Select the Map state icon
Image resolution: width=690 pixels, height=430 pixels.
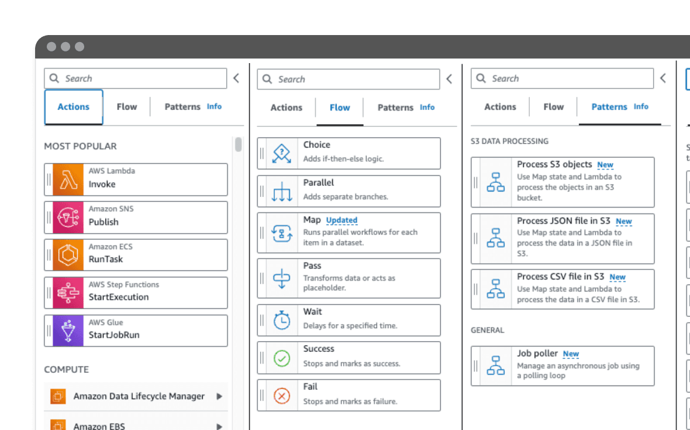tap(282, 232)
